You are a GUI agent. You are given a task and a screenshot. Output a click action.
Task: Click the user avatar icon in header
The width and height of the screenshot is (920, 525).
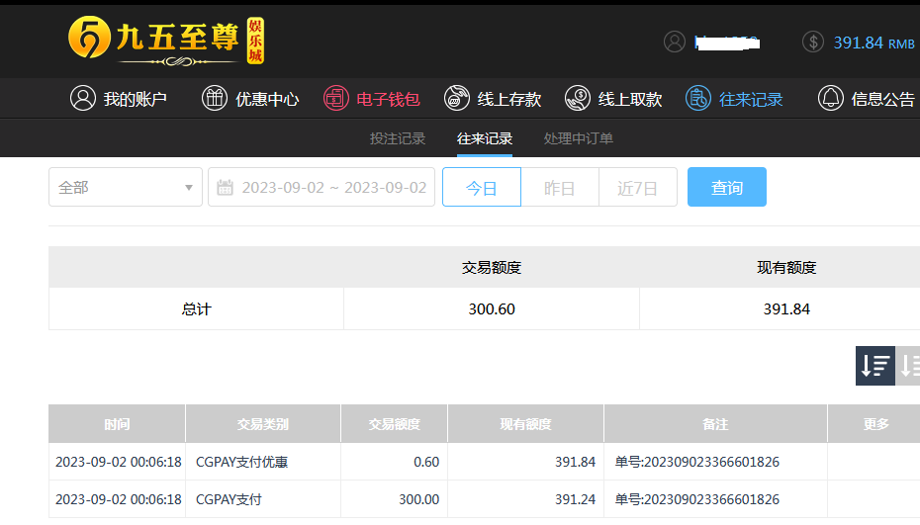[x=674, y=42]
